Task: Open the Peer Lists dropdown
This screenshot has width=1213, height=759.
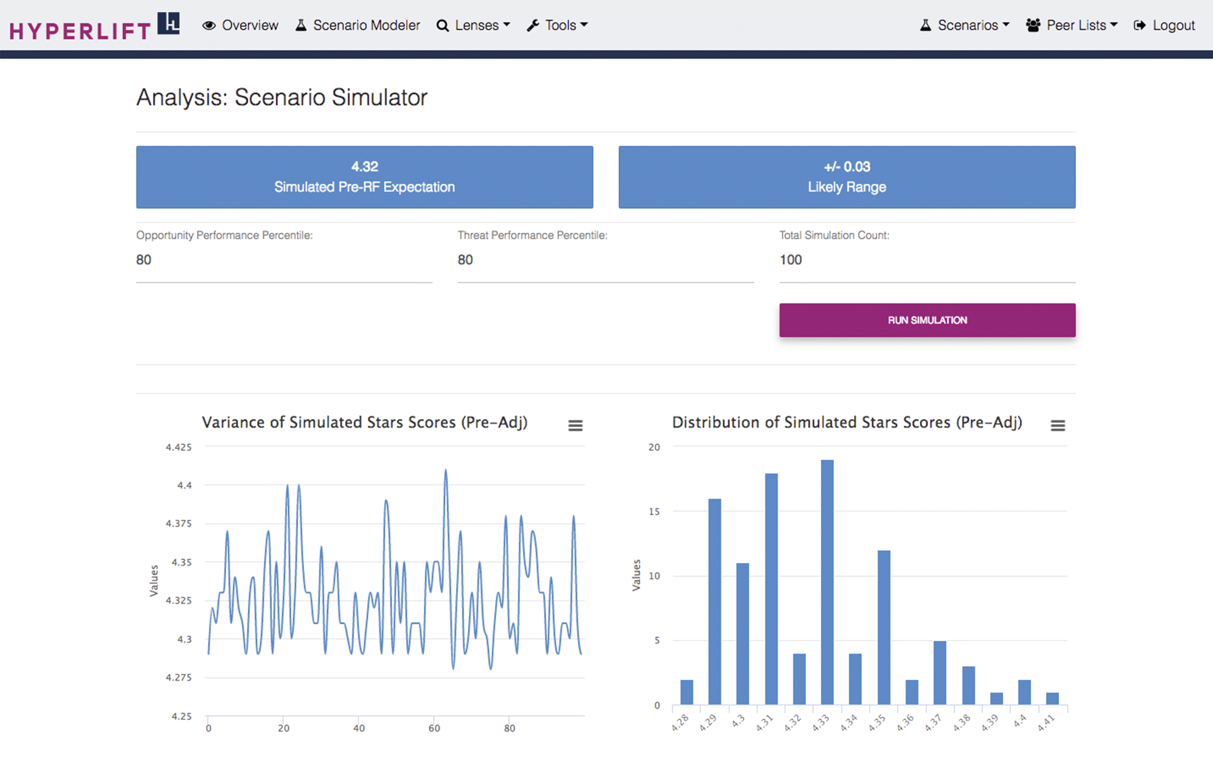Action: (x=1081, y=25)
